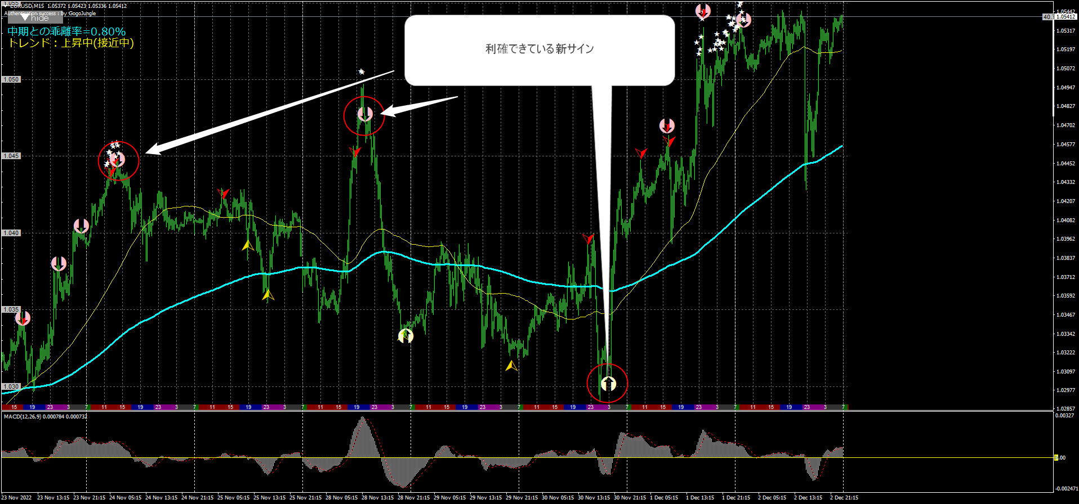Viewport: 1079px width, 504px height.
Task: Click the 1.050 price level label
Action: coord(11,79)
